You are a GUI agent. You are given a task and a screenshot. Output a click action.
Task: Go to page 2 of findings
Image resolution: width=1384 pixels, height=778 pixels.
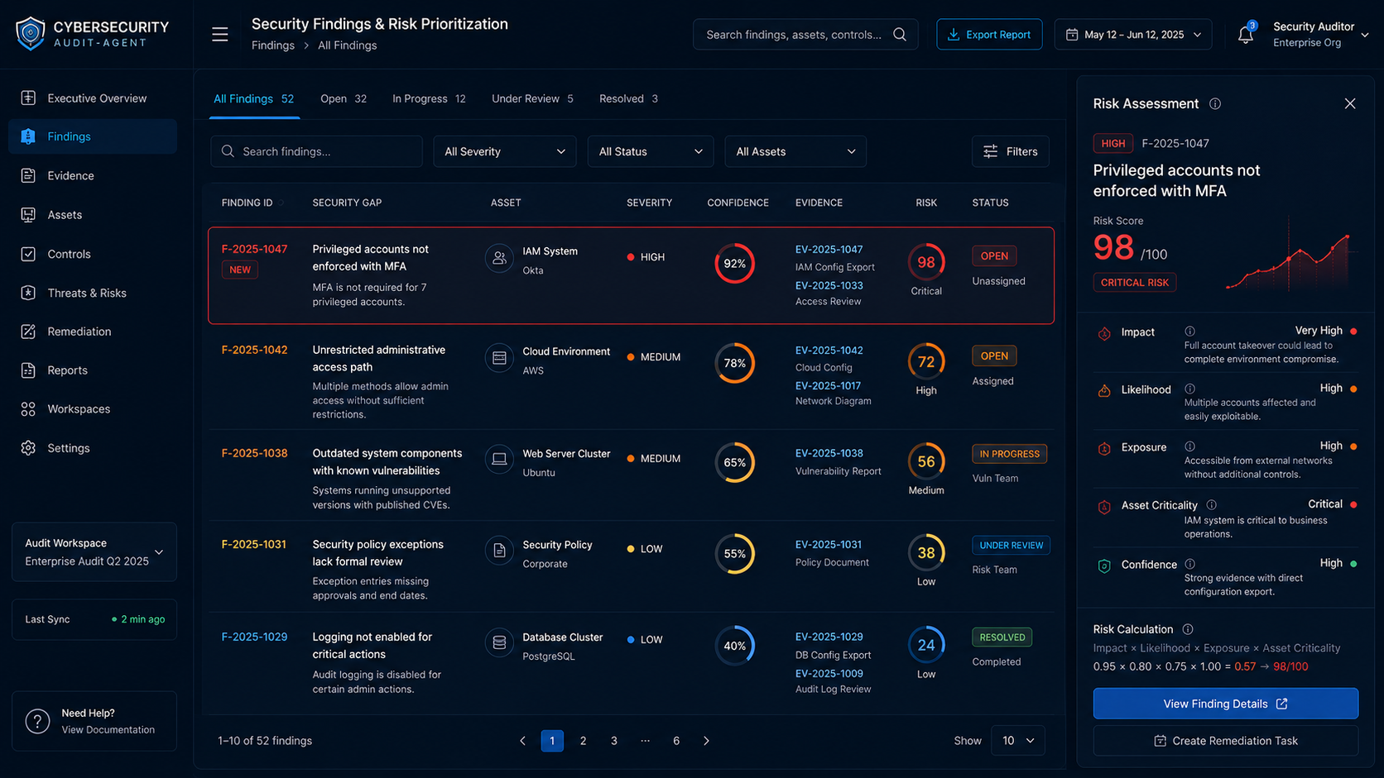[583, 741]
